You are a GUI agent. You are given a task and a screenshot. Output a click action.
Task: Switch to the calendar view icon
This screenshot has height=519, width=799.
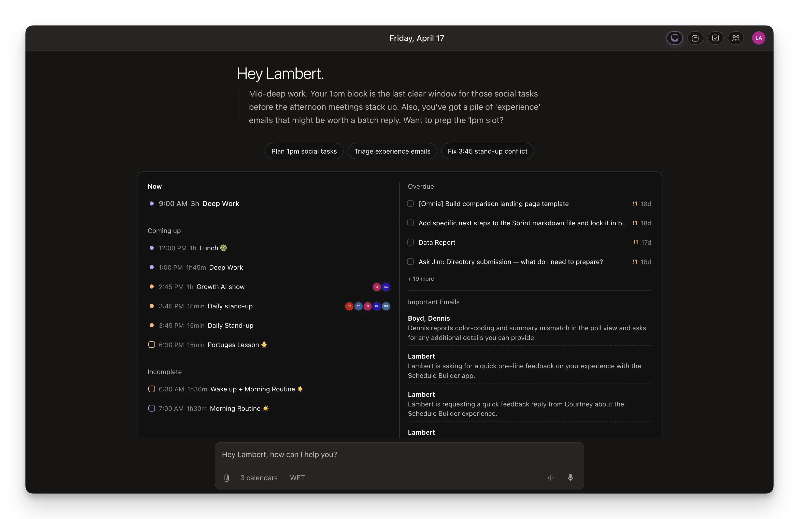point(695,38)
